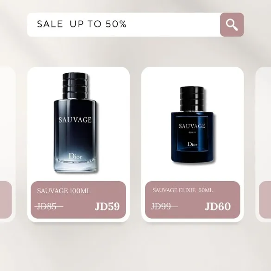Click the black cap of the Elixir bottle
This screenshot has width=271, height=271.
[x=192, y=99]
